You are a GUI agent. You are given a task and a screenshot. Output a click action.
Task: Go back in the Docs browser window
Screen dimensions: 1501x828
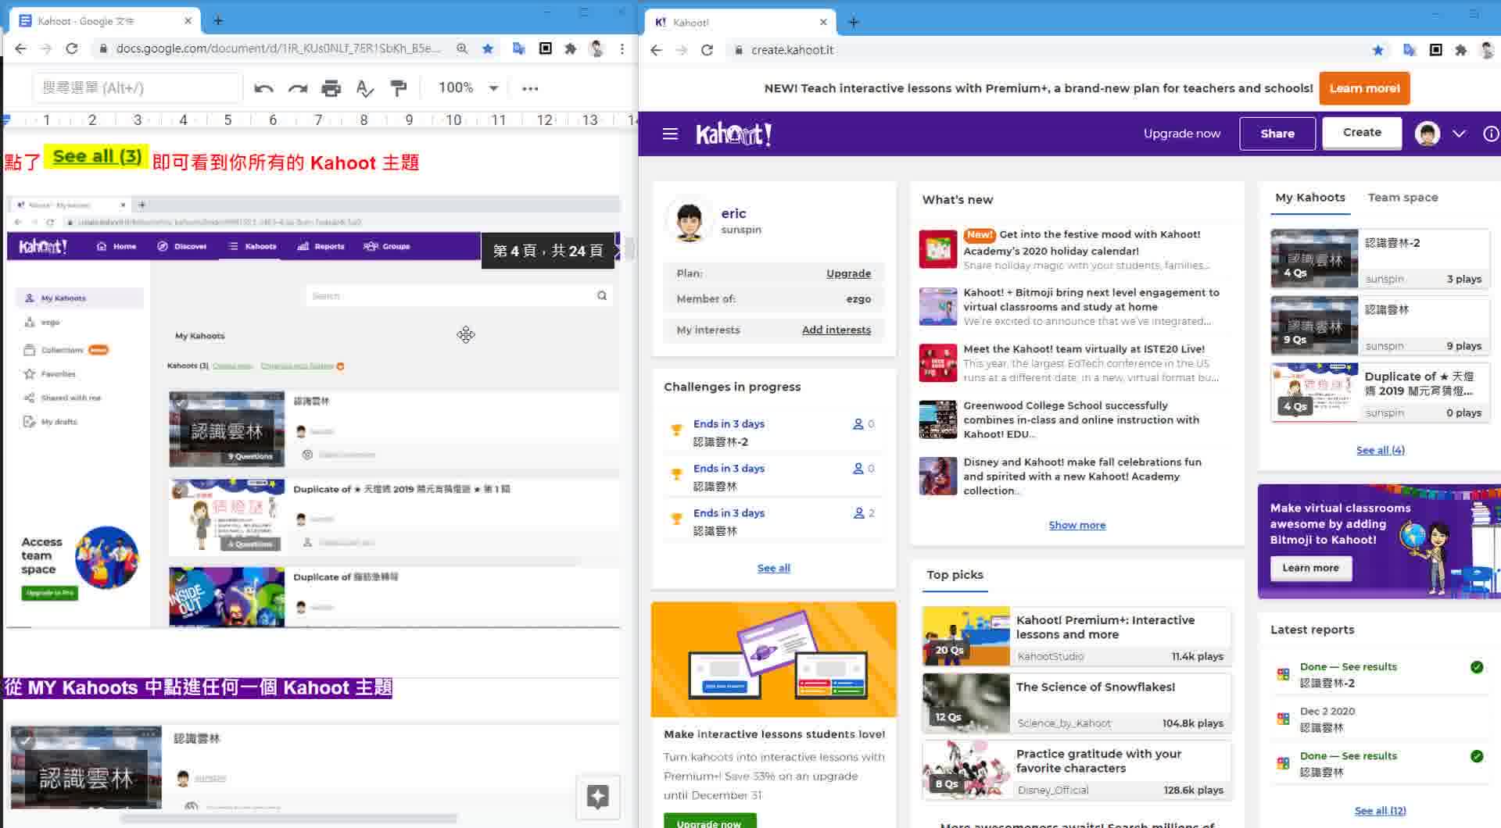click(20, 48)
